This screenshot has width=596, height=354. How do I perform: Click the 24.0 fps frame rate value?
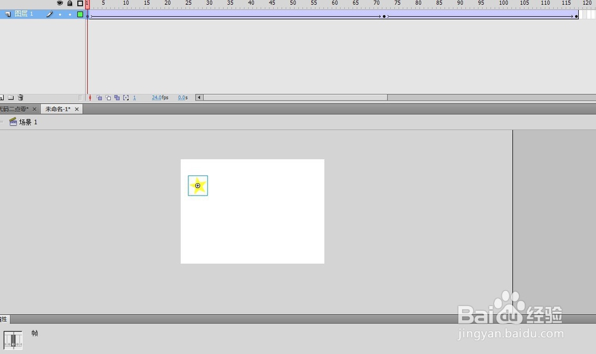[x=157, y=98]
